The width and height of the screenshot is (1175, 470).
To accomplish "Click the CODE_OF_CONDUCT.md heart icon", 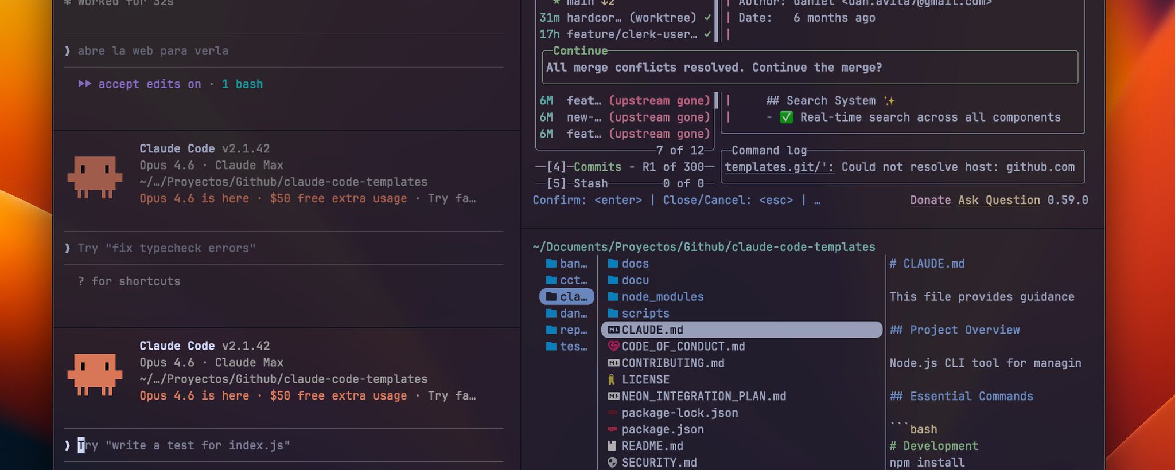I will 613,347.
